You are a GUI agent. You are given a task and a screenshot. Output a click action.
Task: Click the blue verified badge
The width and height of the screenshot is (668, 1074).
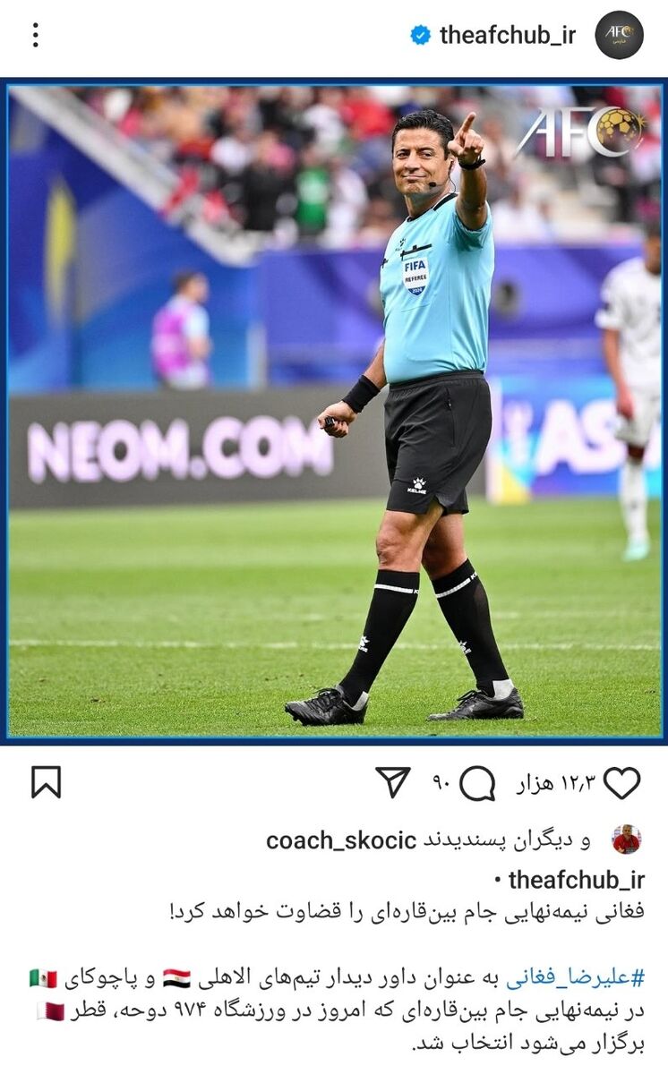(420, 35)
